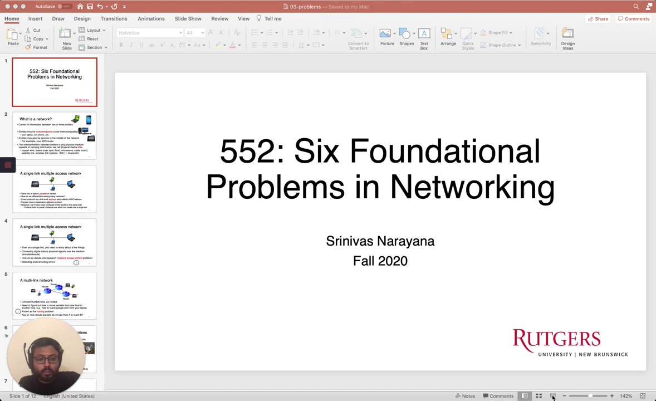Viewport: 656px width, 401px height.
Task: Toggle Superscript formatting
Action: click(162, 45)
